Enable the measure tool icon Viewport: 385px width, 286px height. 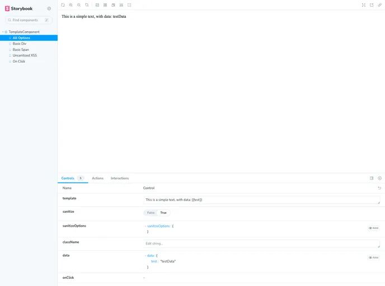point(121,5)
